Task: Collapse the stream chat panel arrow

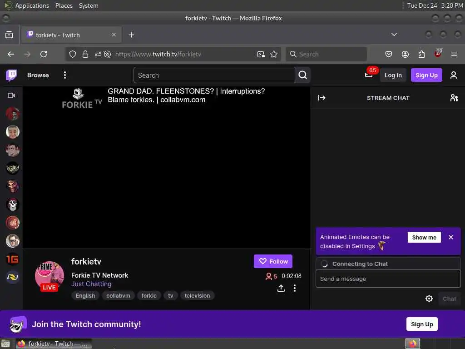Action: pyautogui.click(x=322, y=98)
